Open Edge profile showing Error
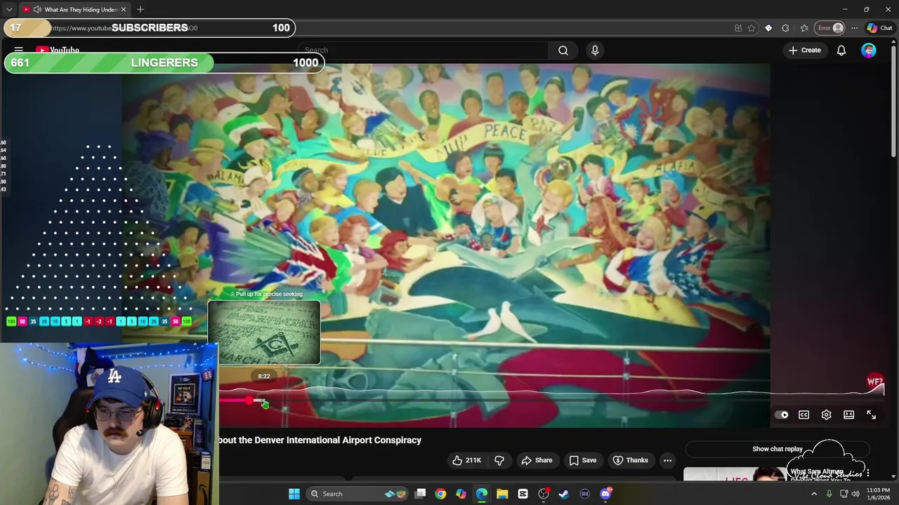This screenshot has width=899, height=505. (830, 28)
